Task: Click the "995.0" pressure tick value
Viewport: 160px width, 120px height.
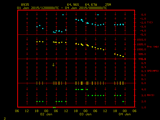Action: 142,54
